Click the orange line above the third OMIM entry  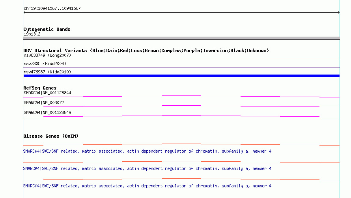[181, 179]
